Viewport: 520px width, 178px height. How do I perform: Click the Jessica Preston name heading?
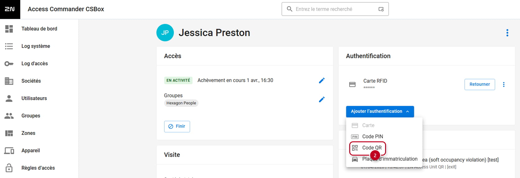coord(214,33)
